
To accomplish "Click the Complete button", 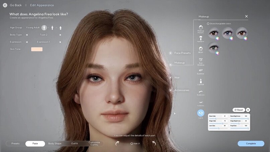I will (251, 143).
